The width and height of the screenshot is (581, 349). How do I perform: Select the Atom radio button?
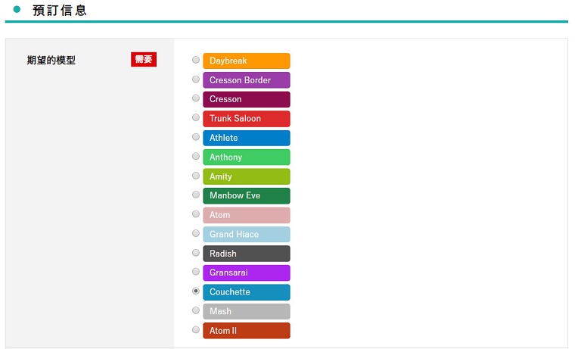tap(196, 213)
